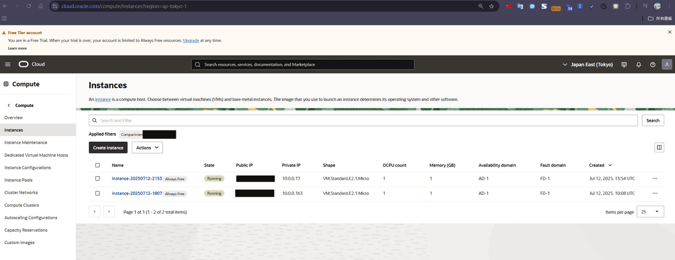Expand the Actions dropdown
675x260 pixels.
147,148
